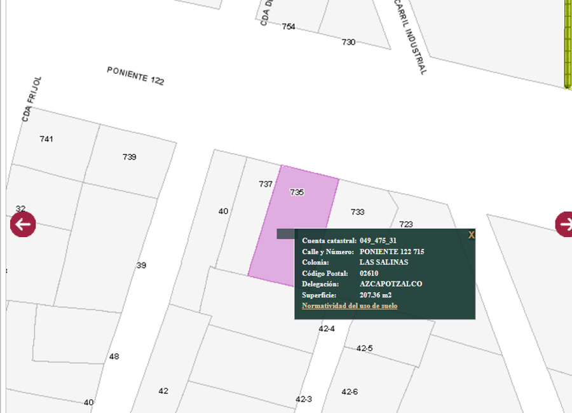This screenshot has height=413, width=572.
Task: Pick parcel labeled 723
Action: tap(405, 224)
